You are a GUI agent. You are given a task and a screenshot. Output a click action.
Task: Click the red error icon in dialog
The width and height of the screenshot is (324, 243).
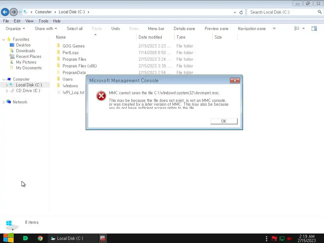pyautogui.click(x=101, y=96)
